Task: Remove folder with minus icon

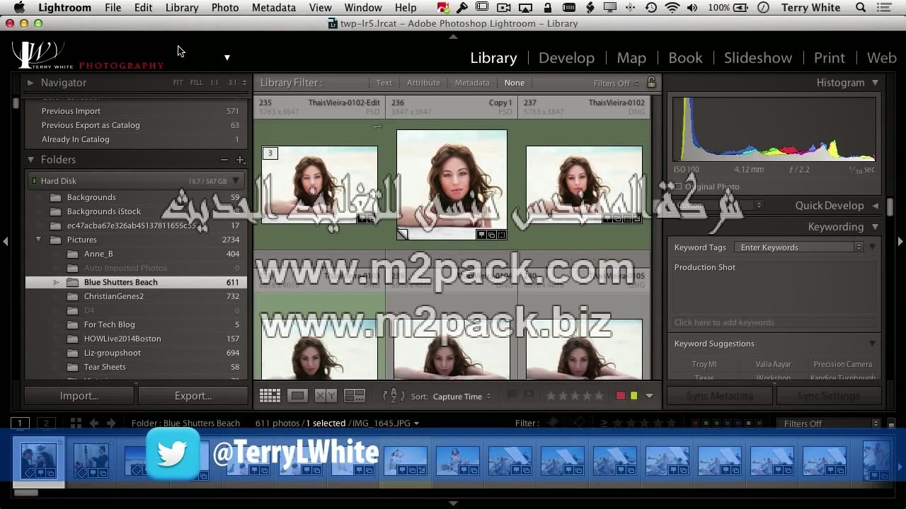Action: (x=224, y=160)
